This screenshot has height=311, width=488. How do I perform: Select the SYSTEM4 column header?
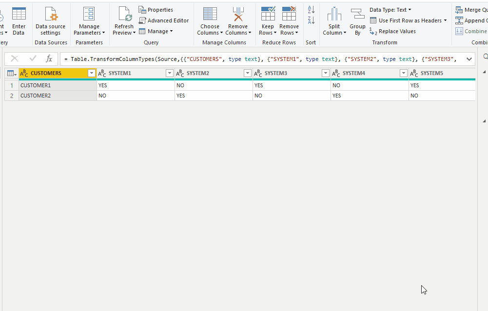370,73
